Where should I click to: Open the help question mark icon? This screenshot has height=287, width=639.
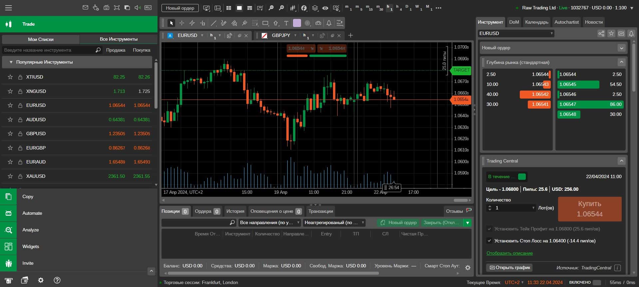tap(57, 280)
